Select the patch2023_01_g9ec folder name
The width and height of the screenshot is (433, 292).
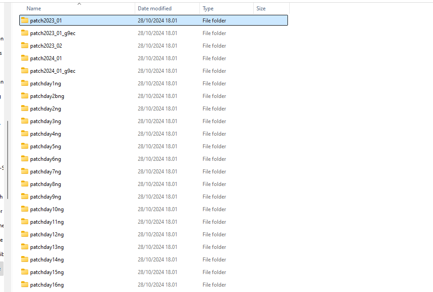click(x=53, y=33)
